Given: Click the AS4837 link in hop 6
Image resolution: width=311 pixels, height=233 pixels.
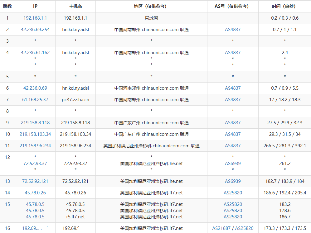Looking at the screenshot, I should click(x=233, y=88).
